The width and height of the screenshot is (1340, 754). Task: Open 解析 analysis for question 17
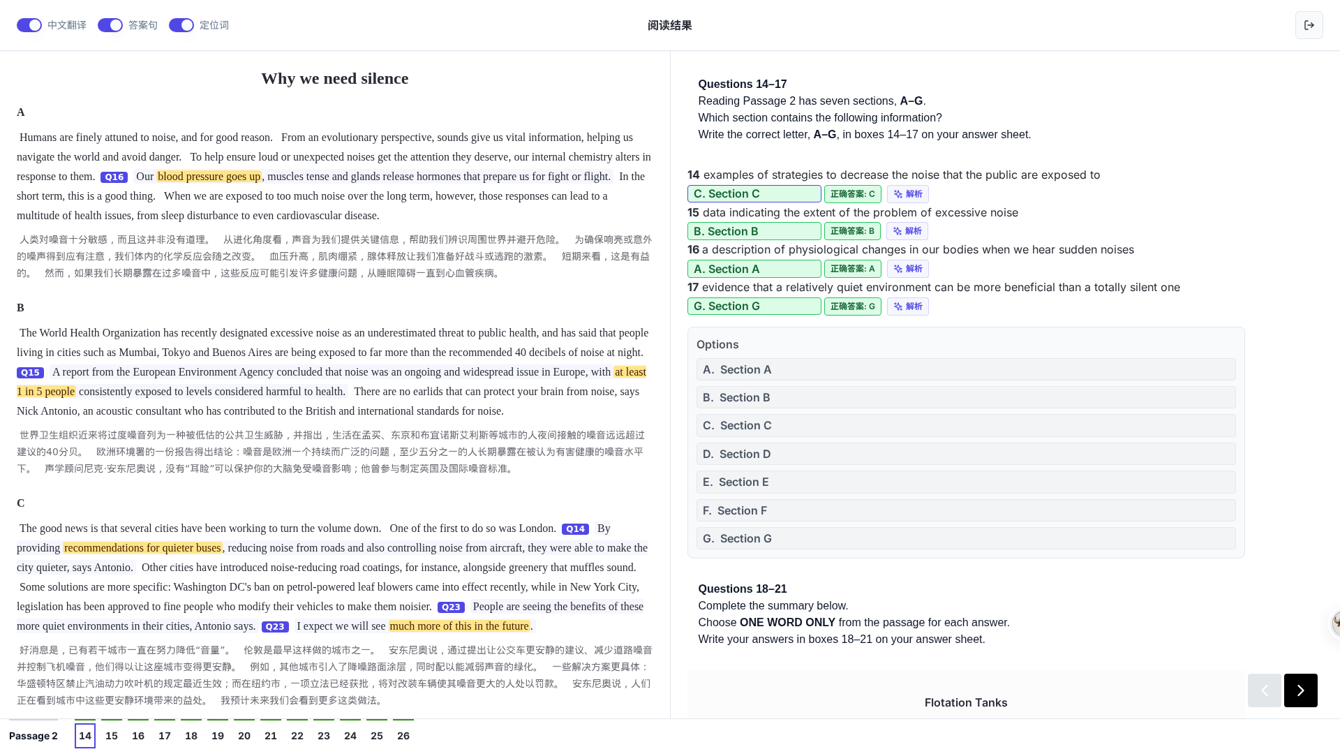(907, 306)
